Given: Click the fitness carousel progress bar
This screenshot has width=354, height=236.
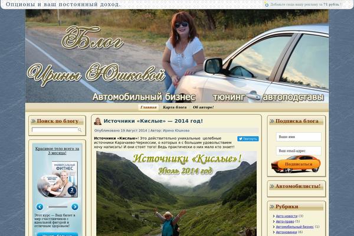Looking at the screenshot, I should [57, 206].
